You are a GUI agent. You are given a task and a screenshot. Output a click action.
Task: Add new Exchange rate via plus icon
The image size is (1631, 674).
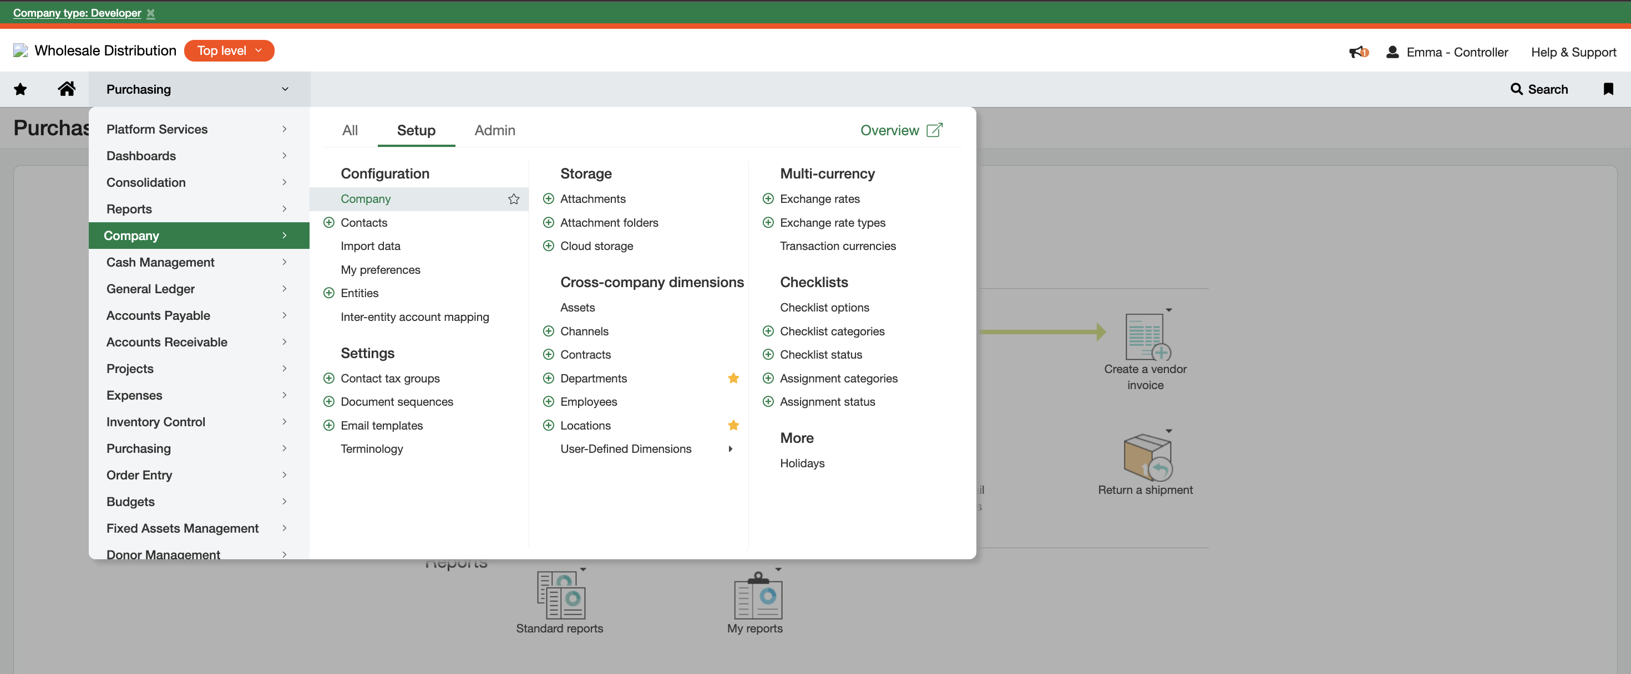click(x=767, y=199)
